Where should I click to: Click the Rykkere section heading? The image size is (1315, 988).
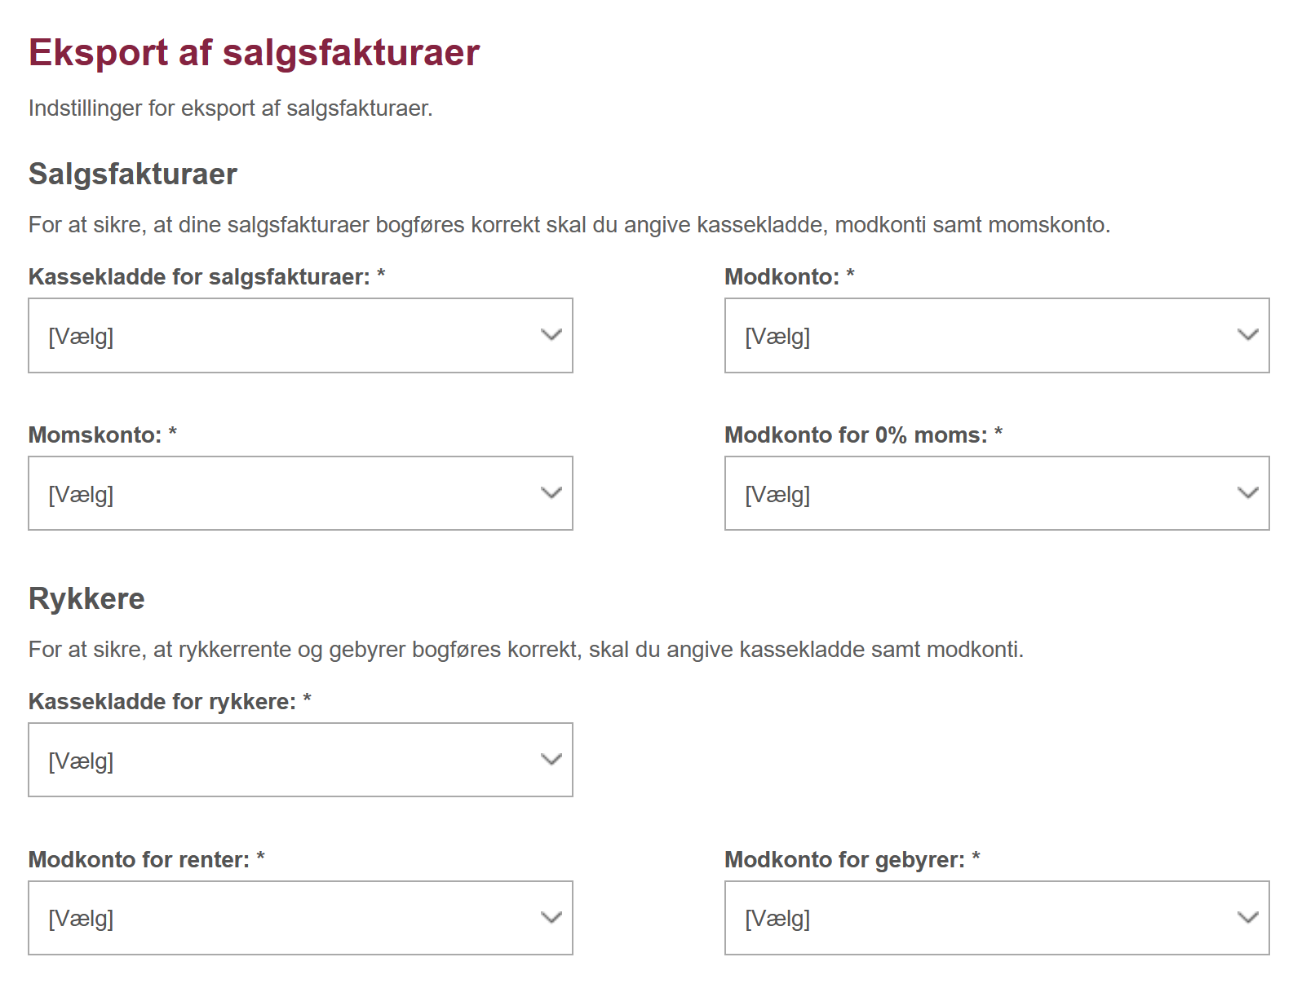[x=86, y=598]
